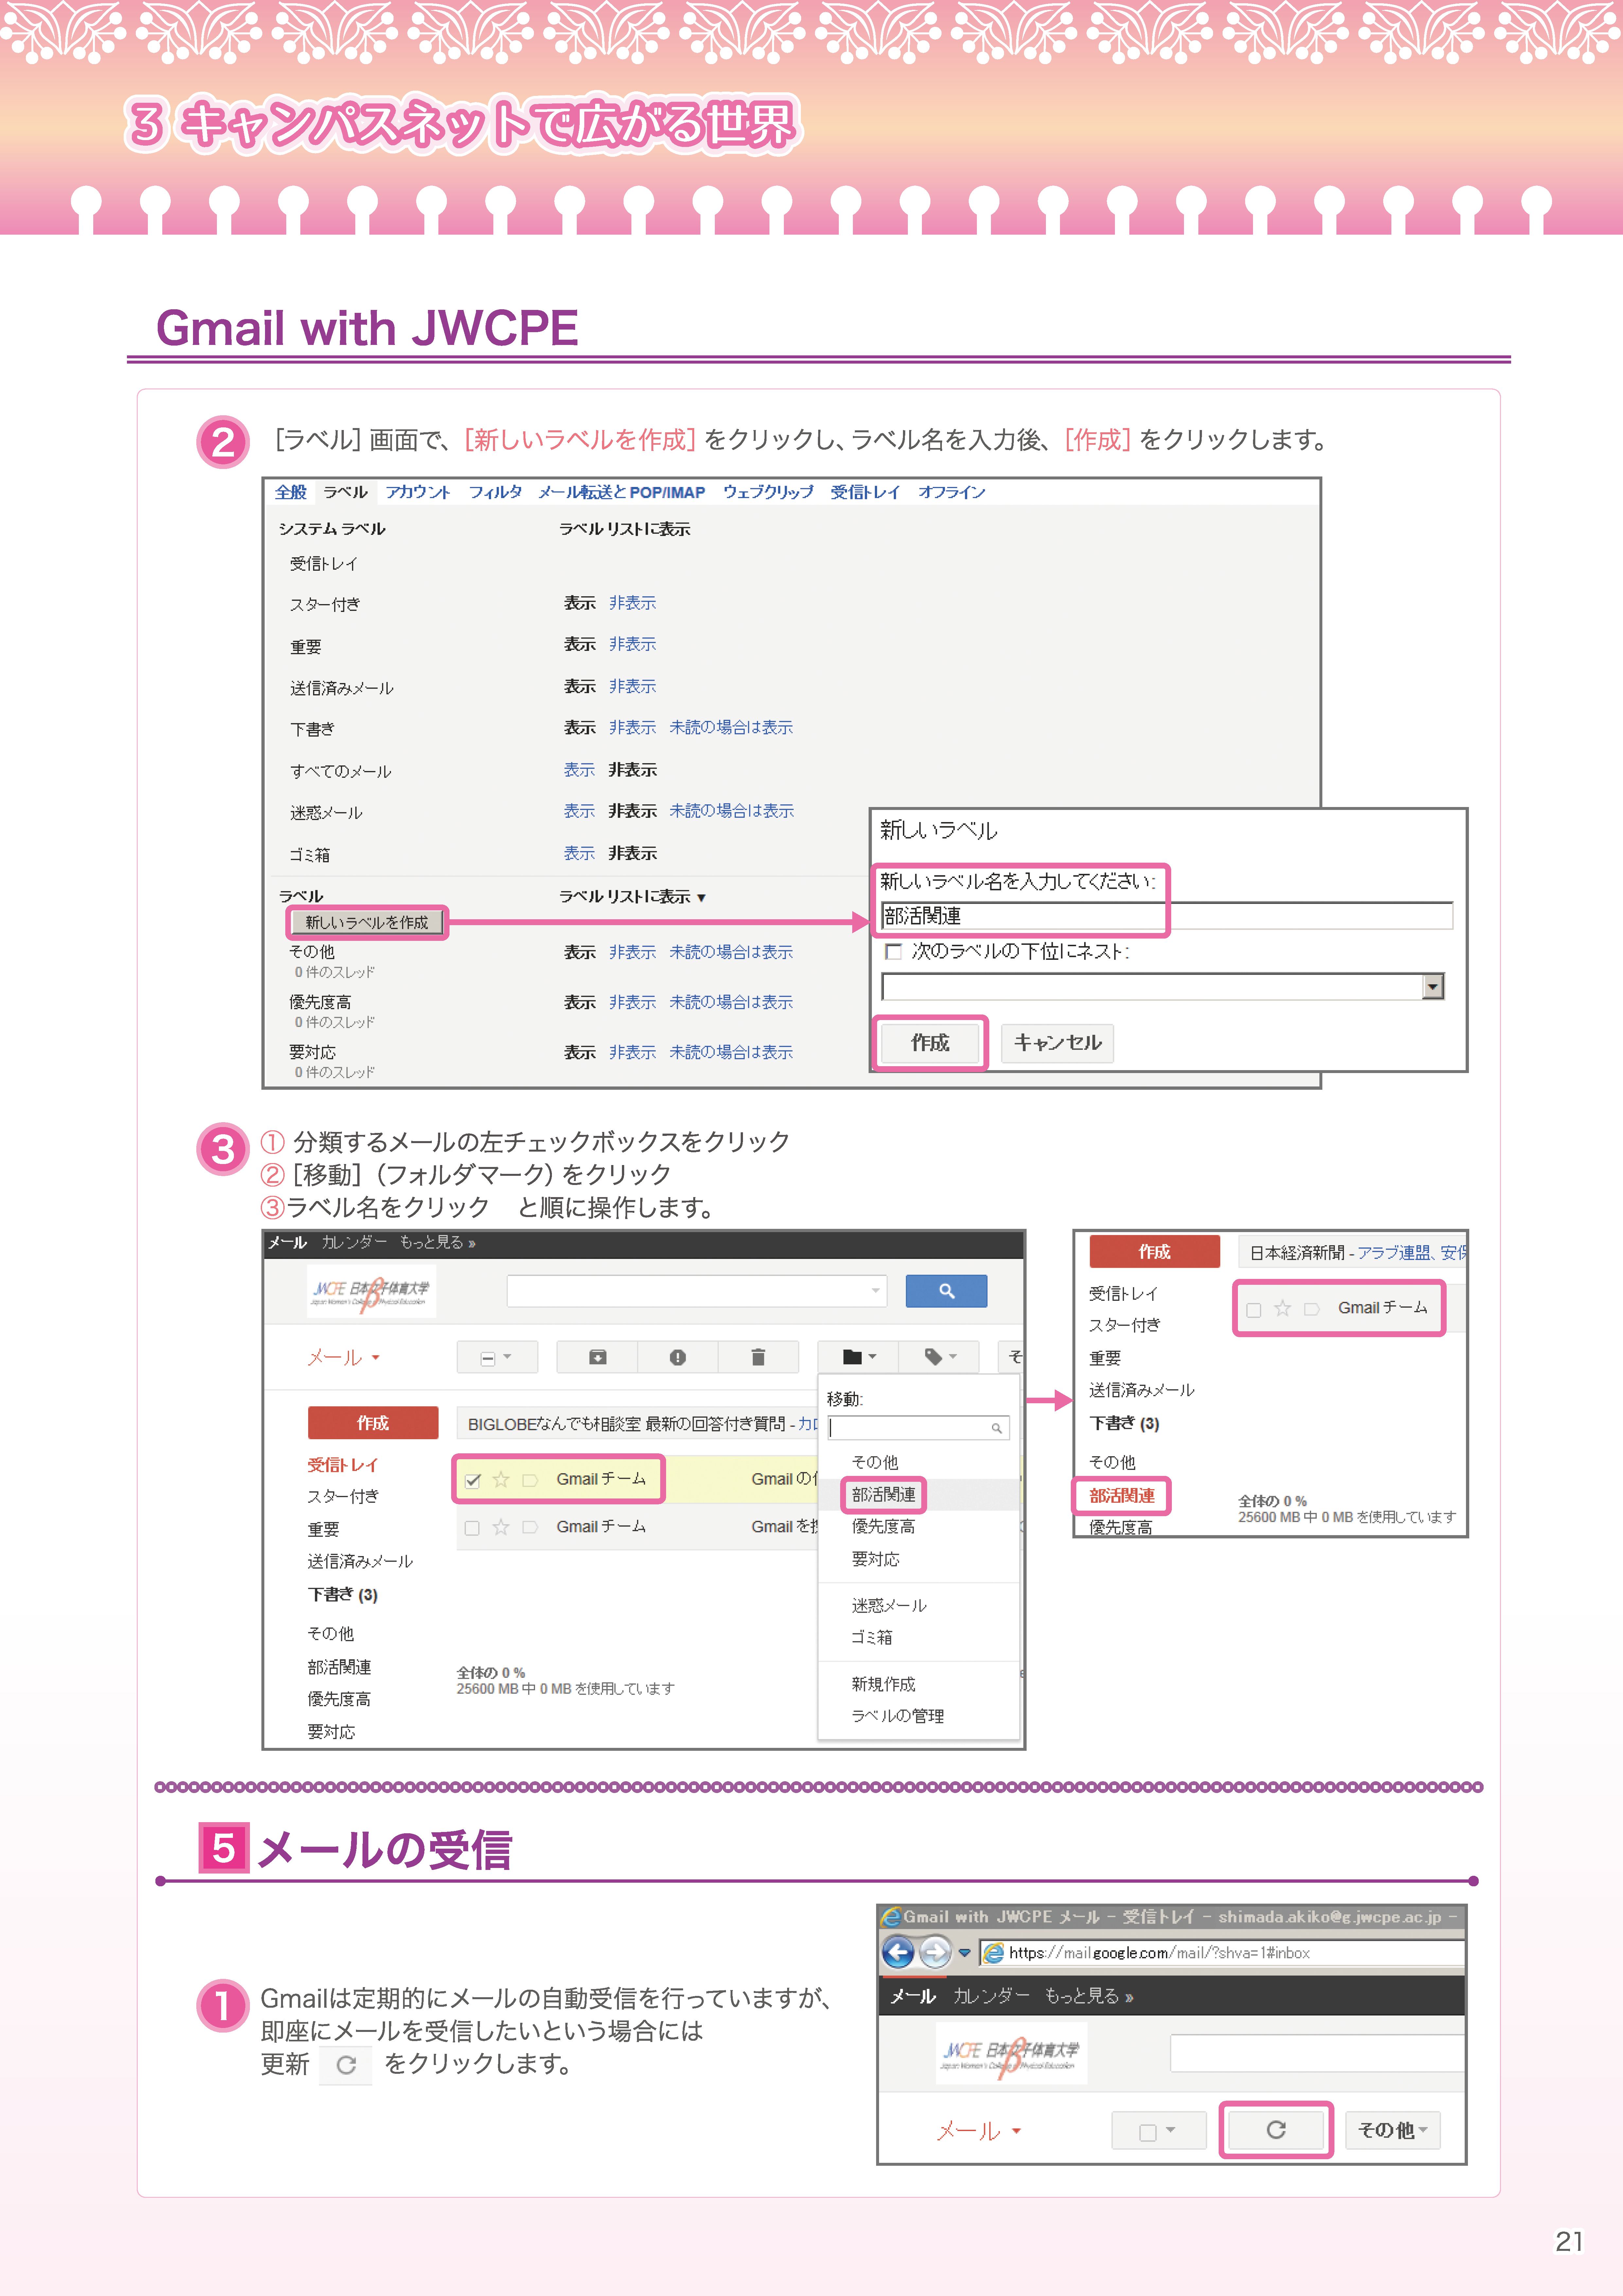Click the refresh icon in bottom Gmail toolbar
The height and width of the screenshot is (2296, 1623).
(1276, 2130)
